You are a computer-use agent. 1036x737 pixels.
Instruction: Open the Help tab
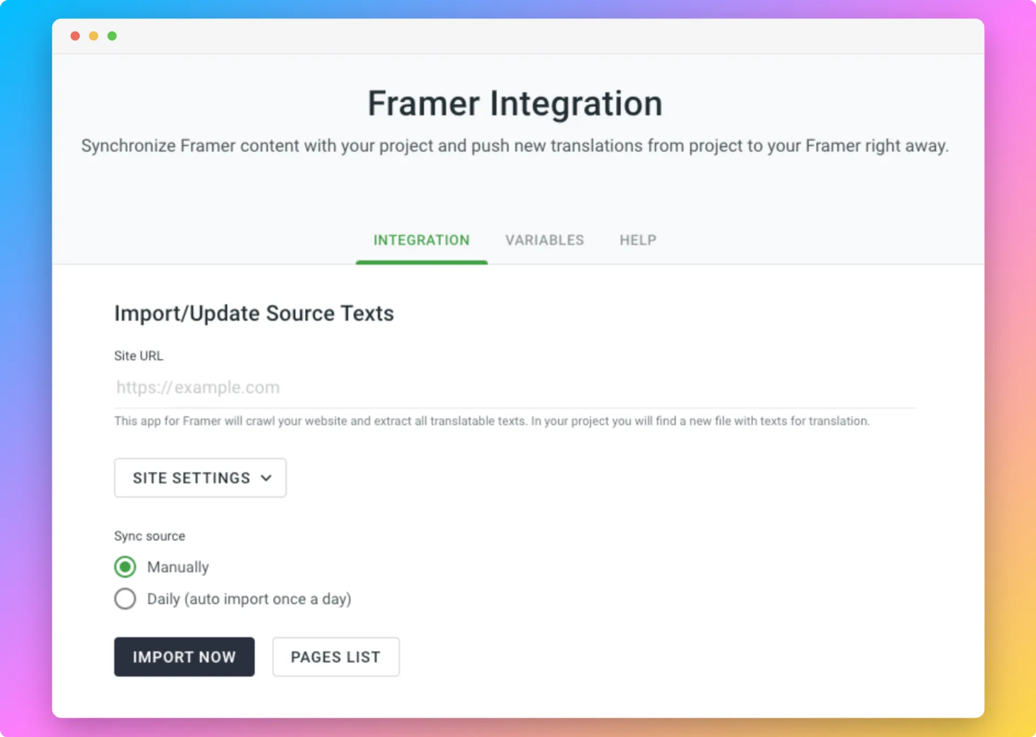tap(638, 240)
